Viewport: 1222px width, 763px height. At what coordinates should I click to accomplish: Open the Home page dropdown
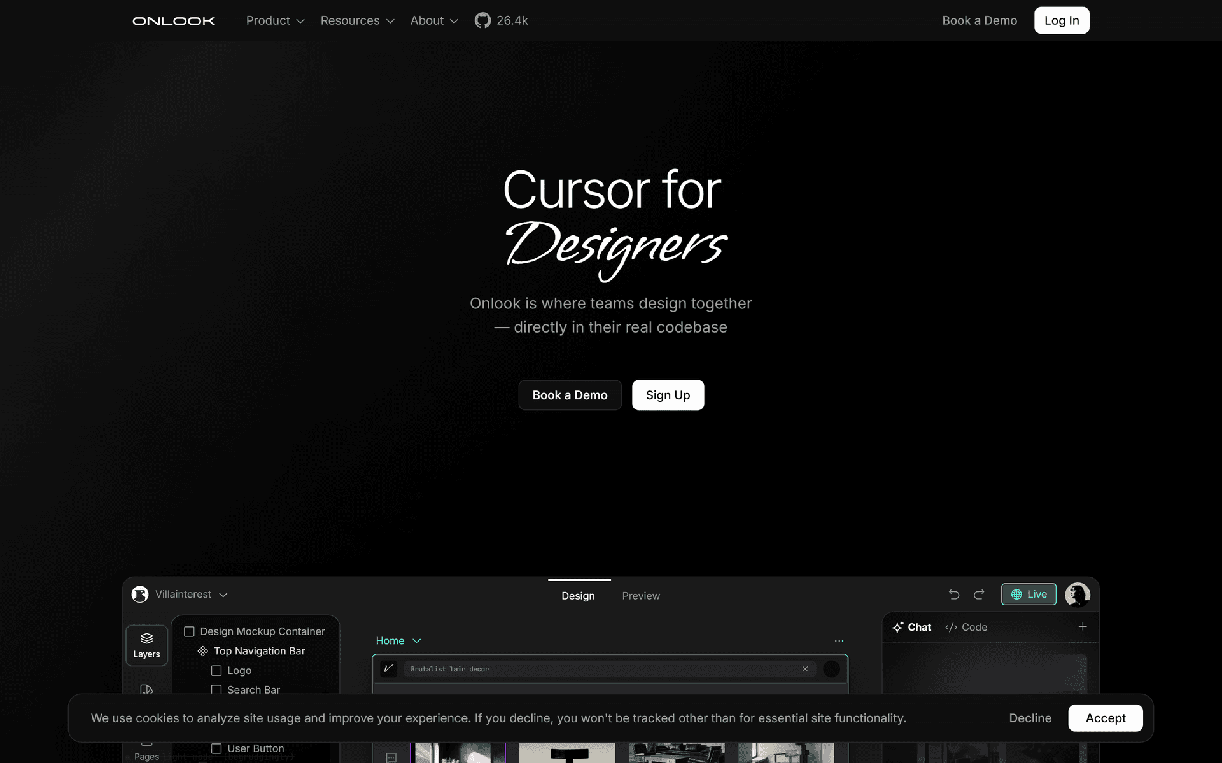398,641
